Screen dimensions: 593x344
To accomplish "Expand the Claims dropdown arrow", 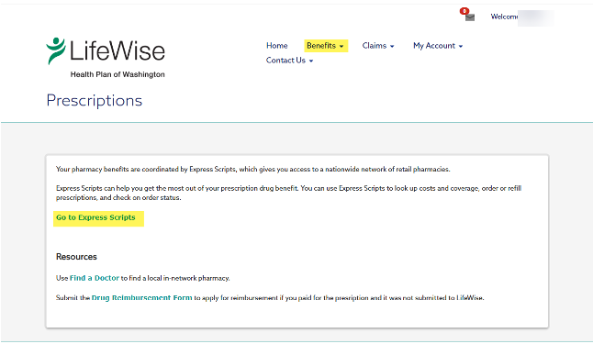I will tap(392, 47).
